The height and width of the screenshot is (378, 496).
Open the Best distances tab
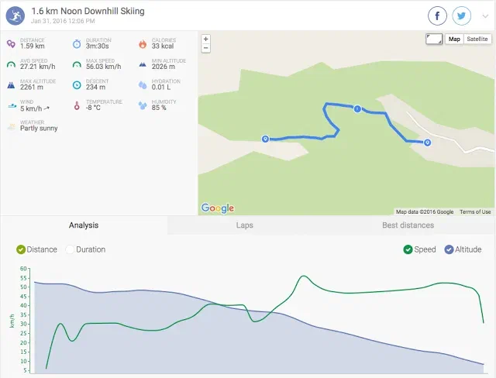[x=408, y=225]
